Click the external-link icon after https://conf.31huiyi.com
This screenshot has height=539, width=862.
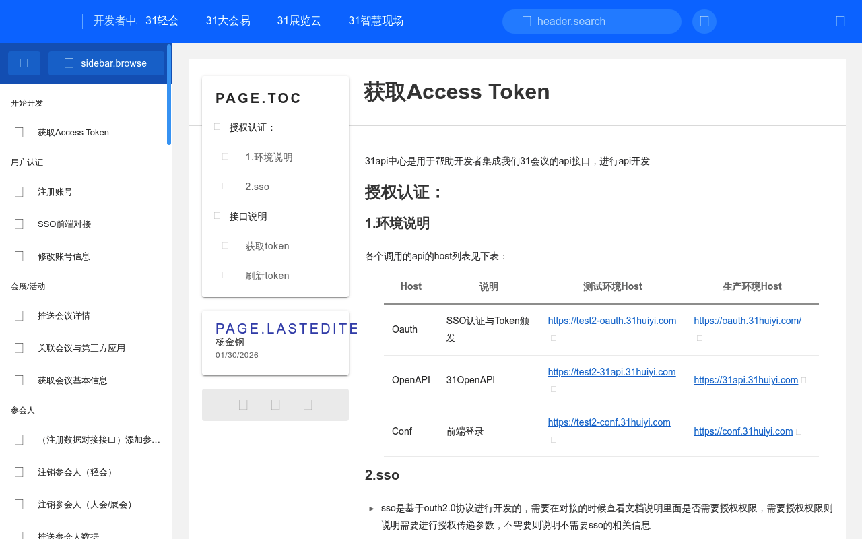(799, 432)
